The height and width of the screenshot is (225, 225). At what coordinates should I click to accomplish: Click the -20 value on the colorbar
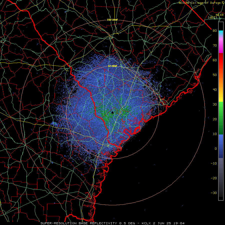coord(214,178)
